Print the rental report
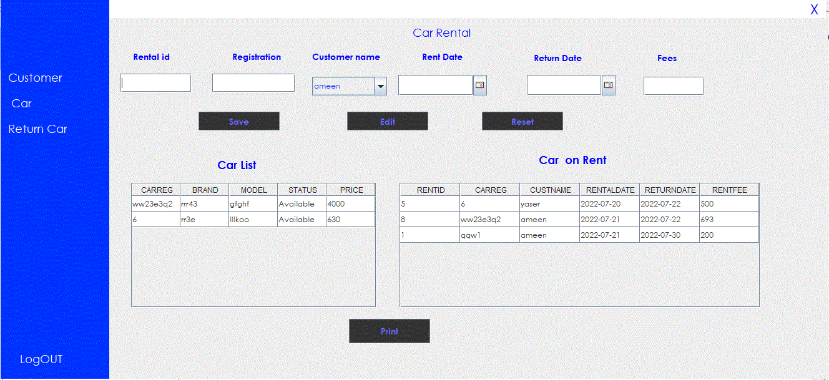This screenshot has width=829, height=380. [x=389, y=331]
